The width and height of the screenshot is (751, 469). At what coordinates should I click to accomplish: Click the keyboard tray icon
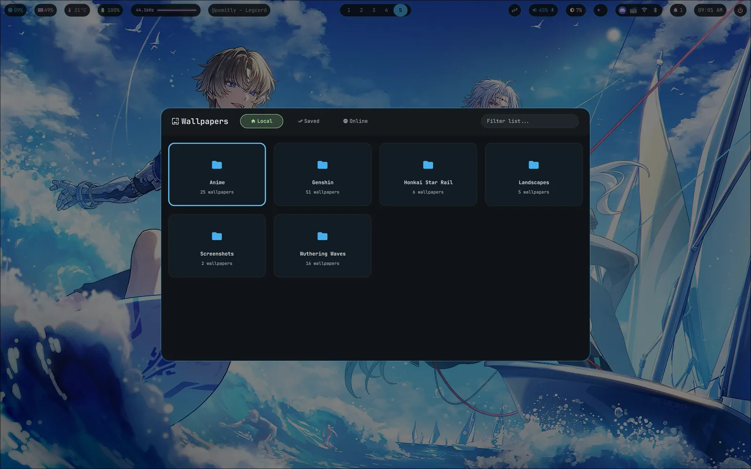[633, 10]
